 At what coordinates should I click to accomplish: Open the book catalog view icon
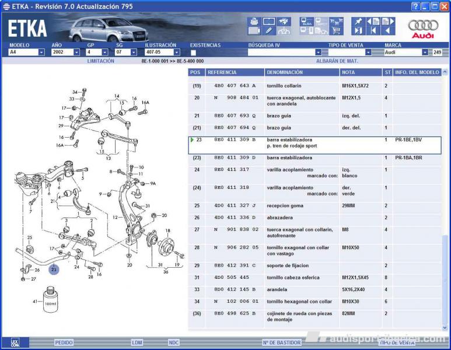[269, 21]
